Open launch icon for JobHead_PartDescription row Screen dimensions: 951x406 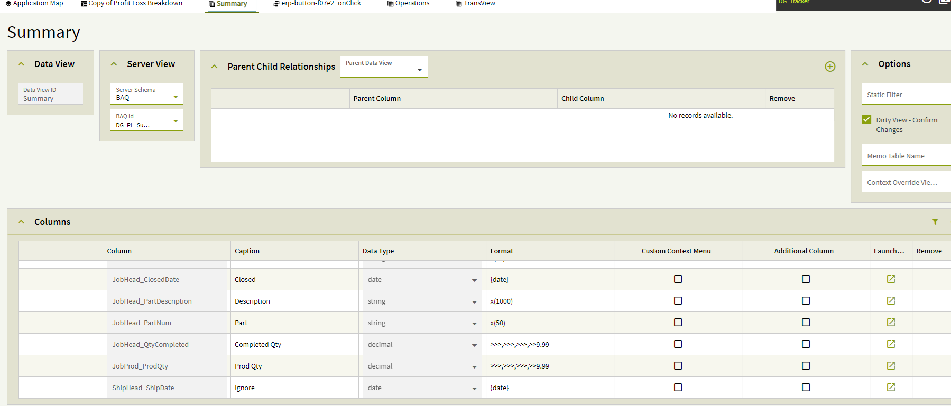(891, 301)
